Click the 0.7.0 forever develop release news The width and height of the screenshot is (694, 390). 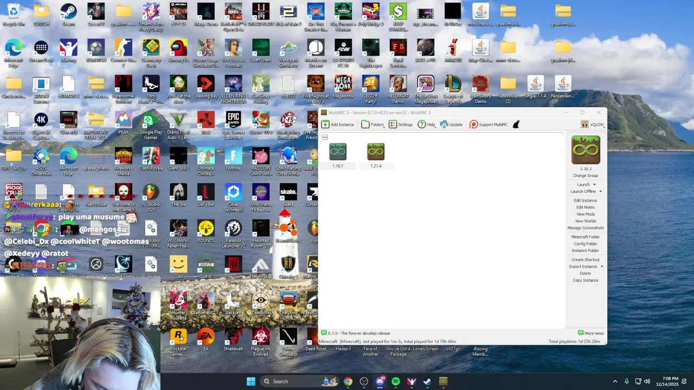[355, 333]
